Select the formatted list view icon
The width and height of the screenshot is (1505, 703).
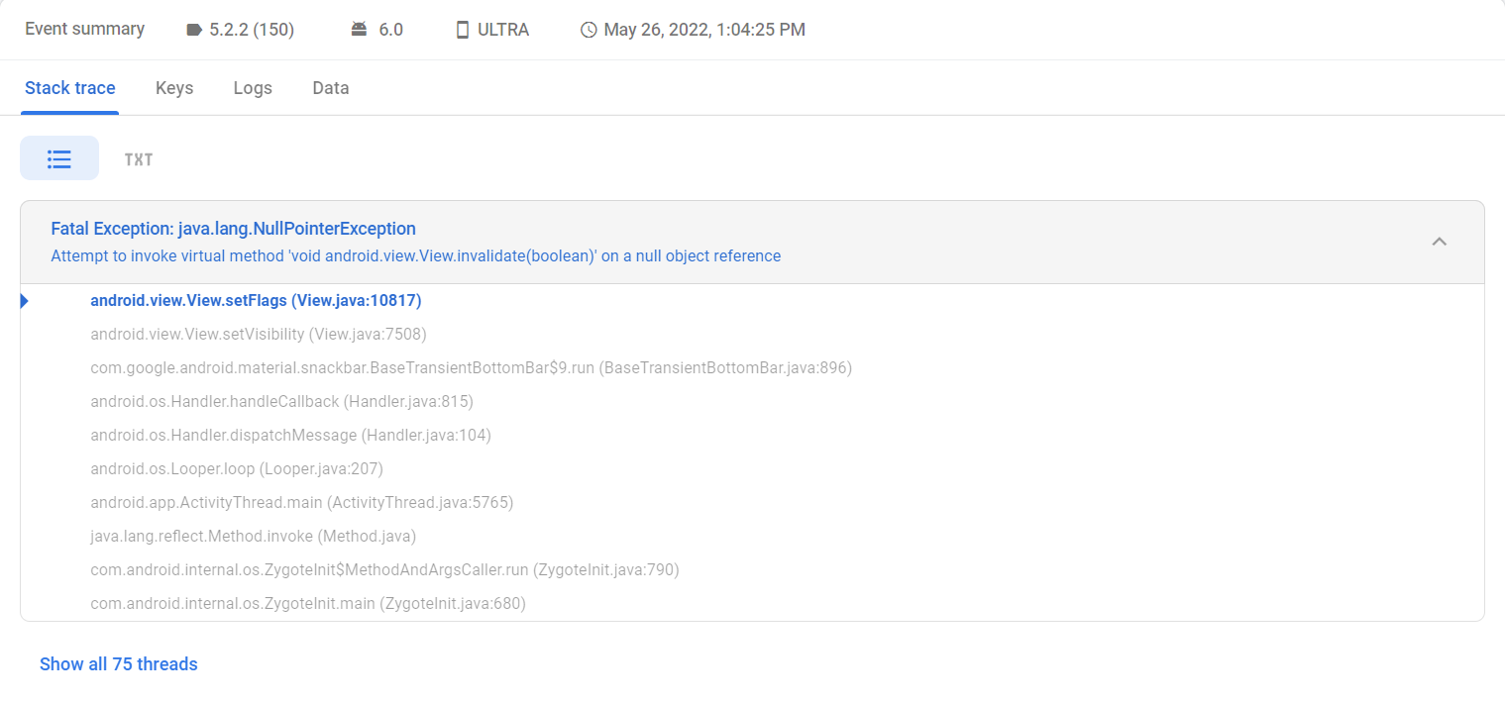click(x=59, y=158)
